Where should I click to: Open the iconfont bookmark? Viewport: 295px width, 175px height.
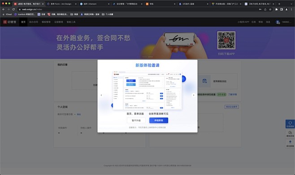[25, 14]
